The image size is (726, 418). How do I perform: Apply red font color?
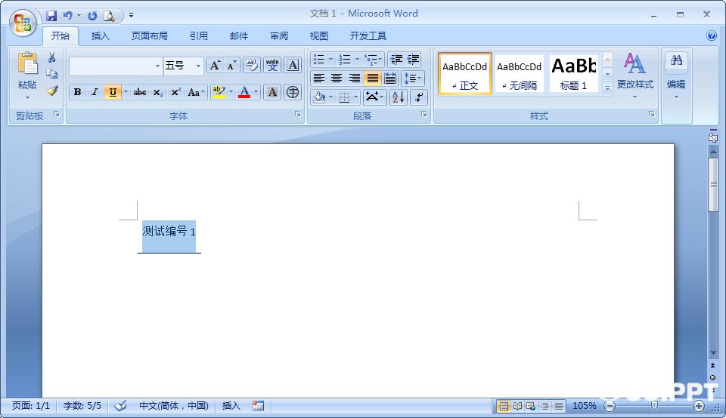[x=244, y=92]
